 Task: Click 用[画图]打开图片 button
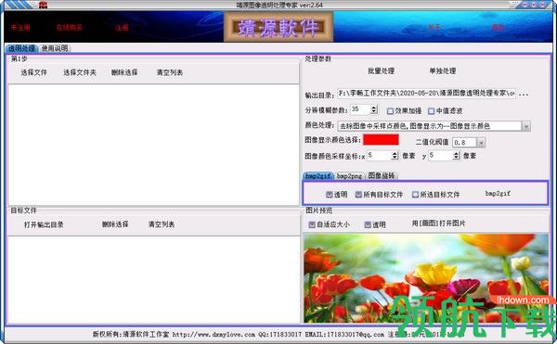pos(438,223)
